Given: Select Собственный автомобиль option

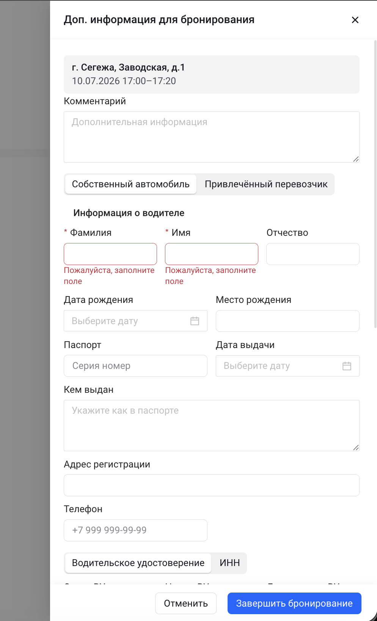Looking at the screenshot, I should 130,184.
